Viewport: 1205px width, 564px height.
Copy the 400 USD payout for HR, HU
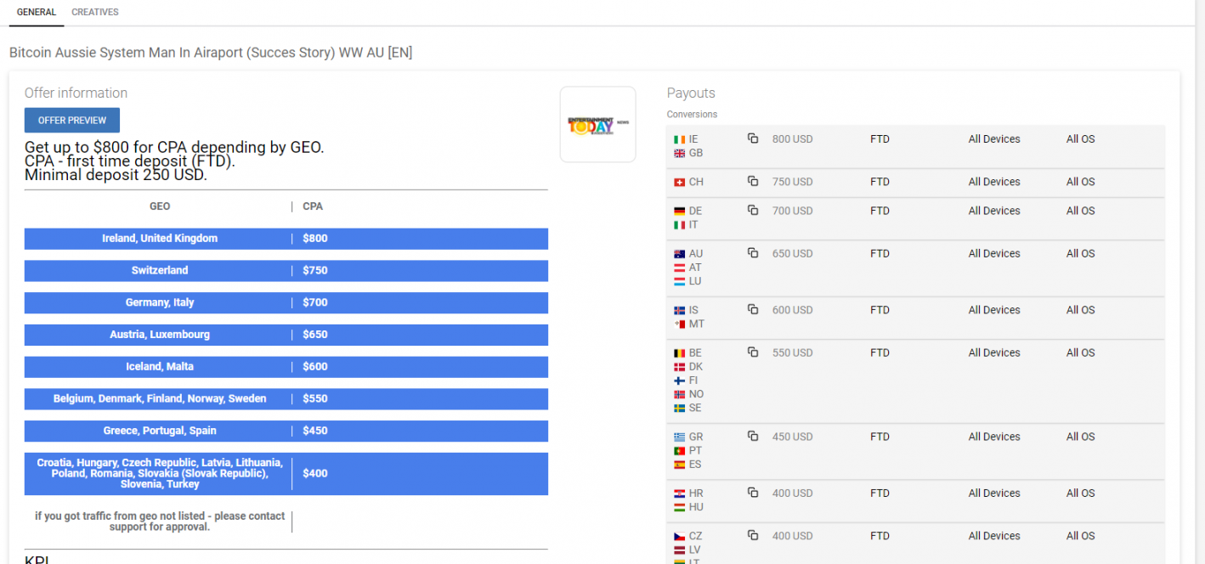point(753,492)
